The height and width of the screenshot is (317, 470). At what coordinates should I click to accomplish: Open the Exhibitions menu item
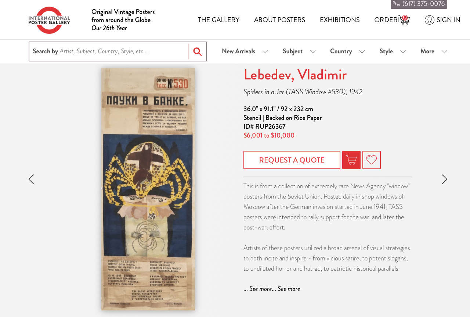340,20
